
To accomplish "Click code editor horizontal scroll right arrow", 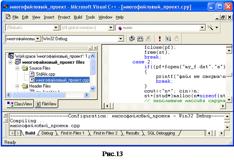I will (223, 106).
